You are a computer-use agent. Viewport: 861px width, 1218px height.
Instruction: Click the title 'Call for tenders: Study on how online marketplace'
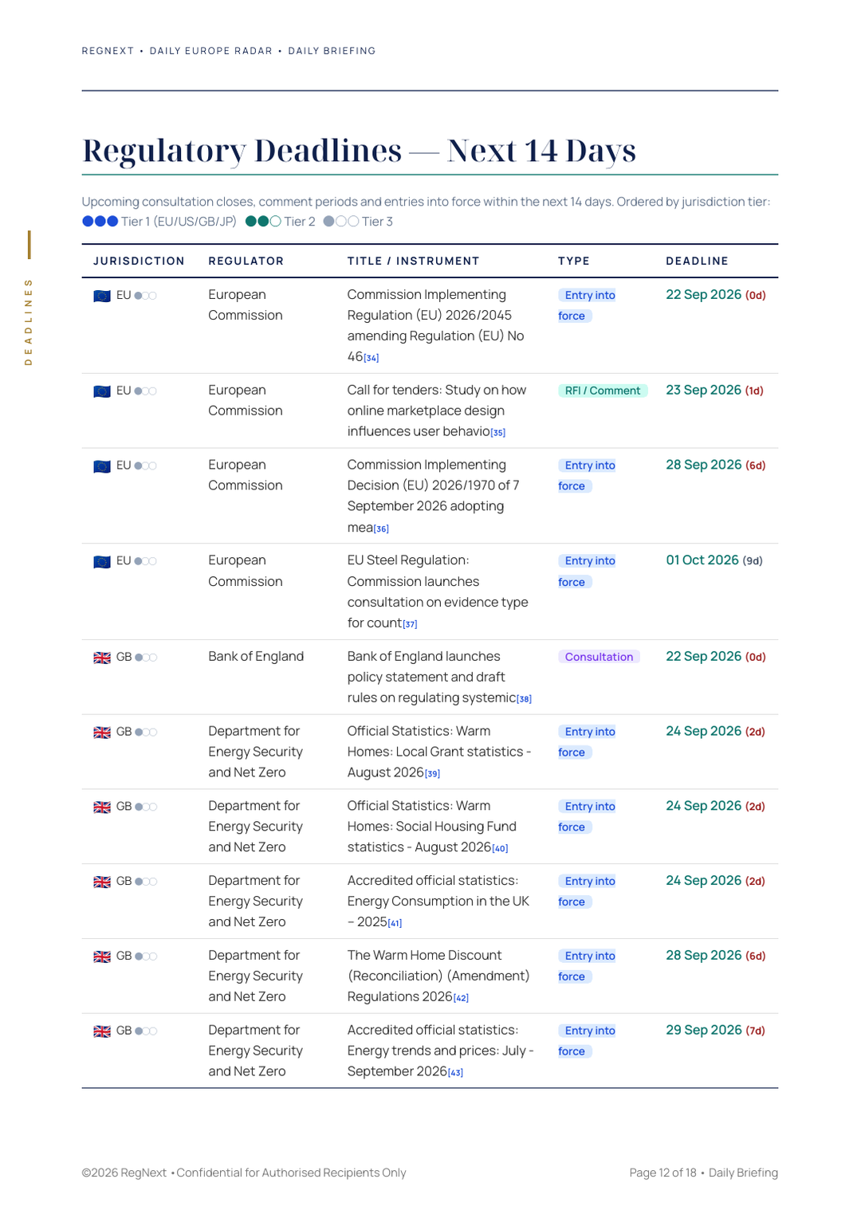click(x=437, y=411)
